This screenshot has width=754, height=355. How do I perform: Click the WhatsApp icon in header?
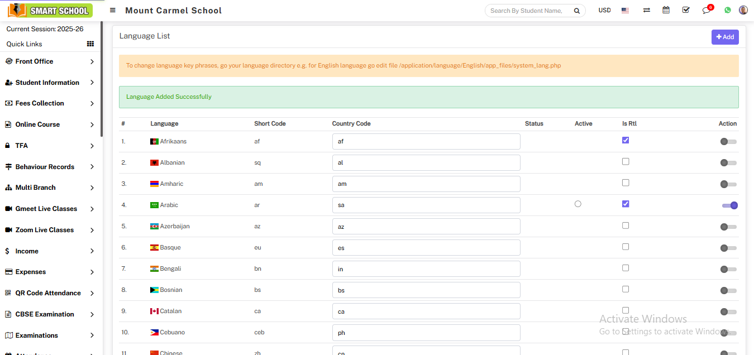(727, 10)
